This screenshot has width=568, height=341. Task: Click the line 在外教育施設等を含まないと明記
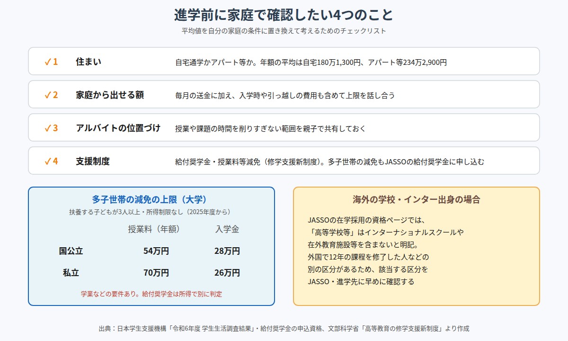[x=363, y=245]
